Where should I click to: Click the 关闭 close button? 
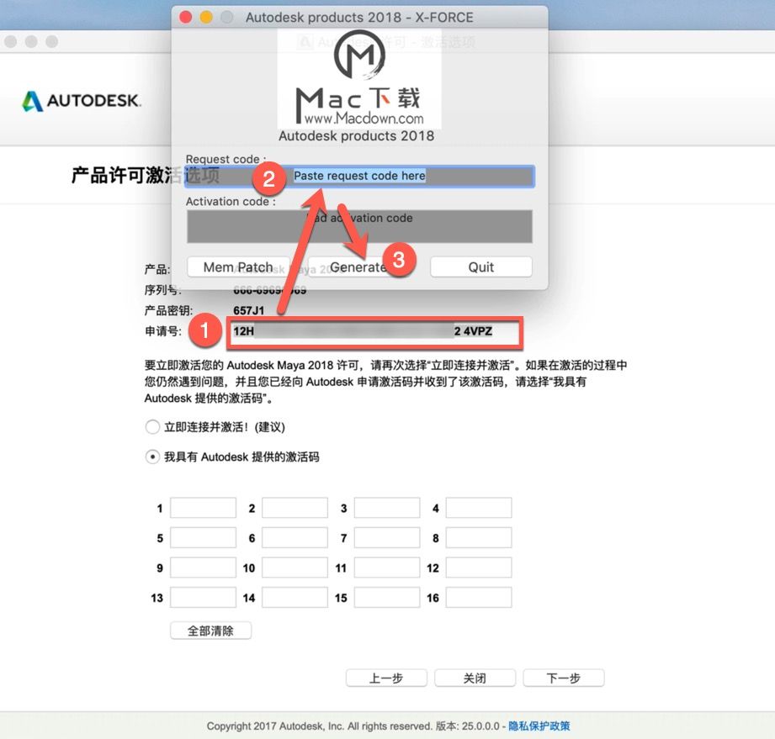[x=475, y=678]
